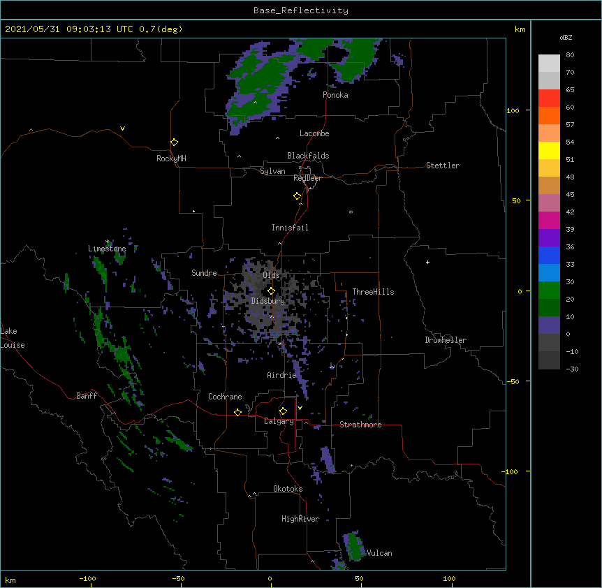Viewport: 602px width, 588px height.
Task: Click the Sylvan label
Action: coord(272,171)
